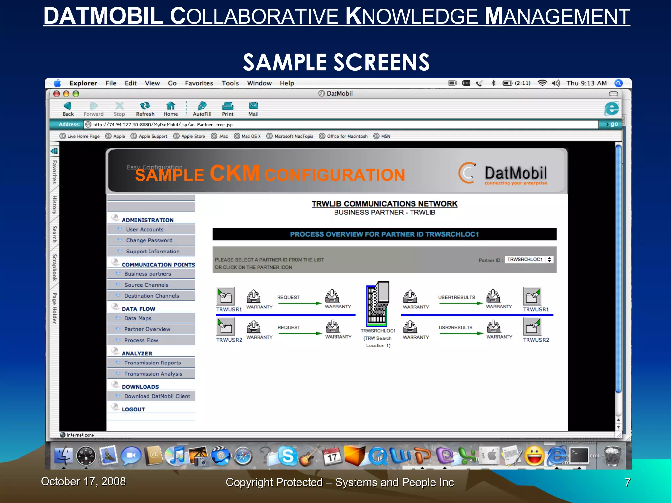This screenshot has height=503, width=671.
Task: Open the History side tab
Action: coord(54,205)
